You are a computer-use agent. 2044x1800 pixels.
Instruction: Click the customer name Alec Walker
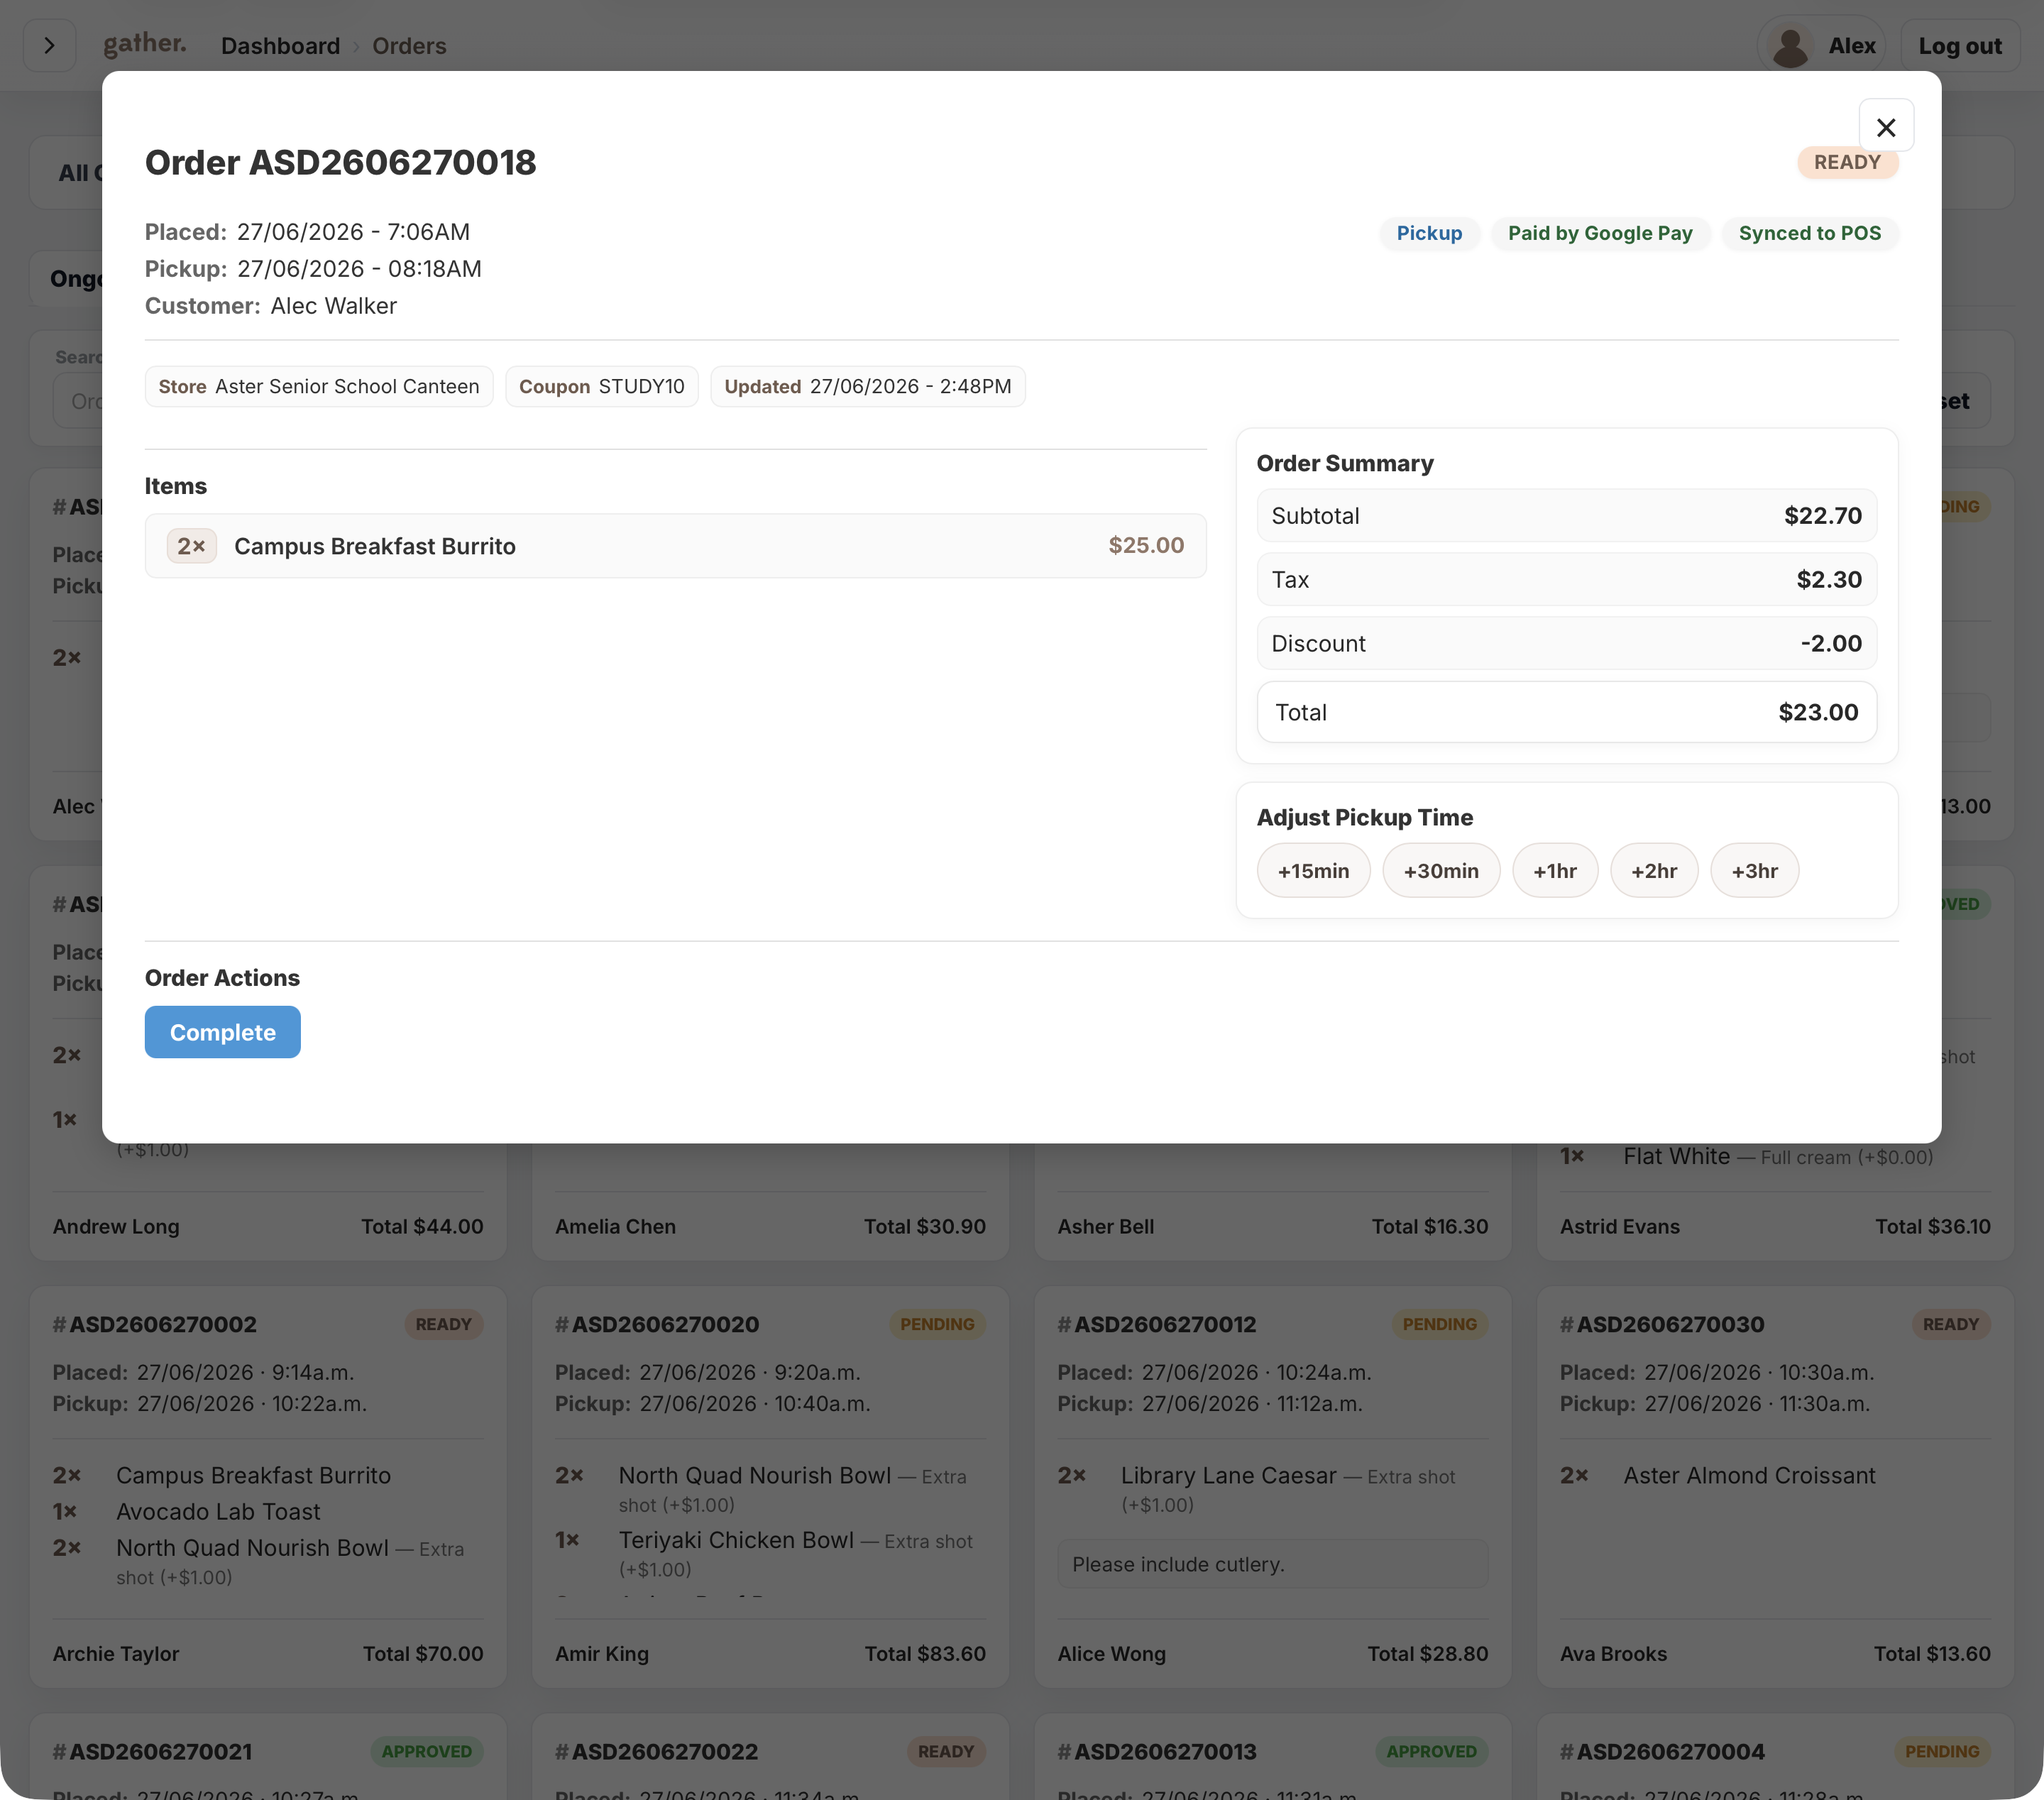(333, 306)
